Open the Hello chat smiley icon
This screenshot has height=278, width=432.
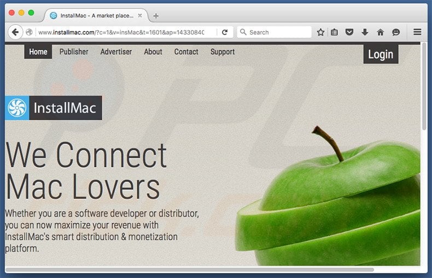pos(396,32)
